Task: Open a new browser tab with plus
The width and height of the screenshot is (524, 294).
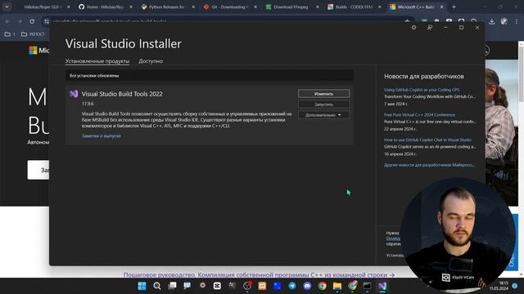Action: (454, 7)
